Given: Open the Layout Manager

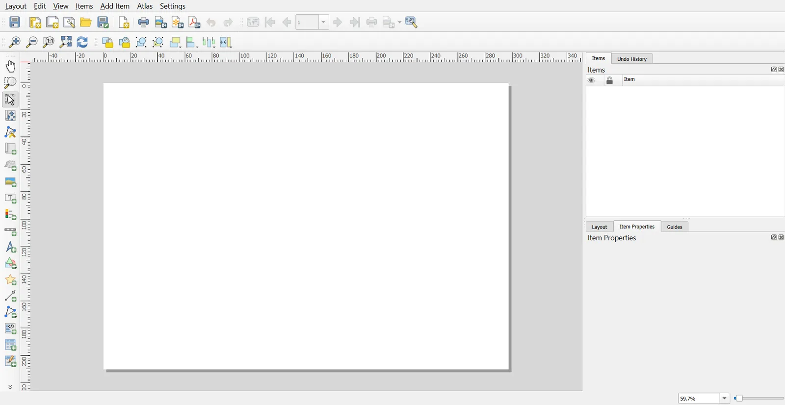Looking at the screenshot, I should tap(69, 22).
